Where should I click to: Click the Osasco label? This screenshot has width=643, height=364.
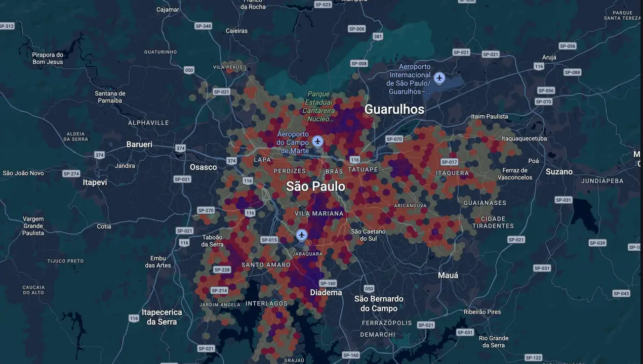[203, 167]
